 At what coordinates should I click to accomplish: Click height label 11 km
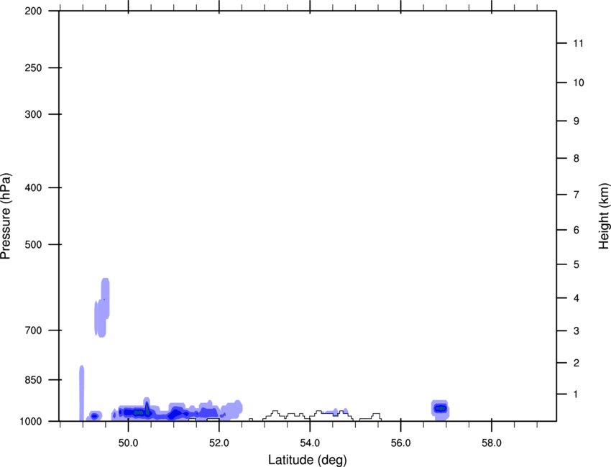pos(579,43)
